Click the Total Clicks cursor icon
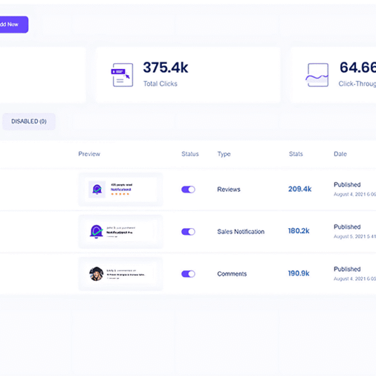Image resolution: width=376 pixels, height=376 pixels. [122, 75]
